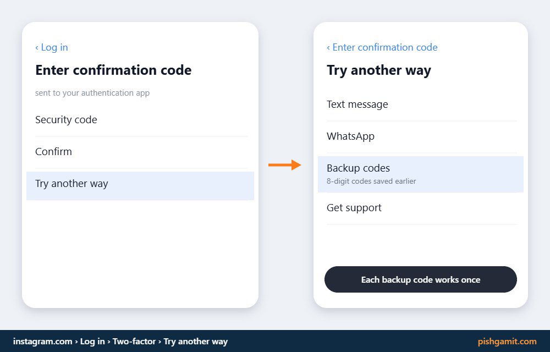The image size is (550, 352).
Task: Select the Backup codes option
Action: coord(421,174)
